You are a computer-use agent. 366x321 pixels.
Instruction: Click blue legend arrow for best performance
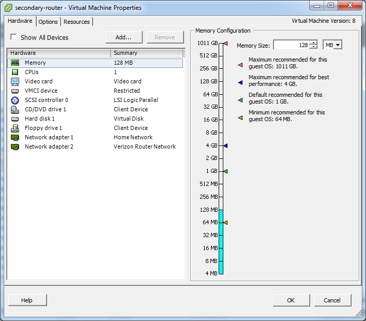240,82
